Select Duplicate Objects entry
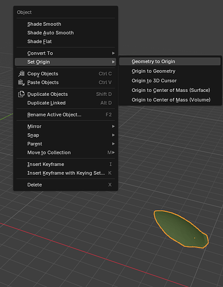 coord(65,94)
